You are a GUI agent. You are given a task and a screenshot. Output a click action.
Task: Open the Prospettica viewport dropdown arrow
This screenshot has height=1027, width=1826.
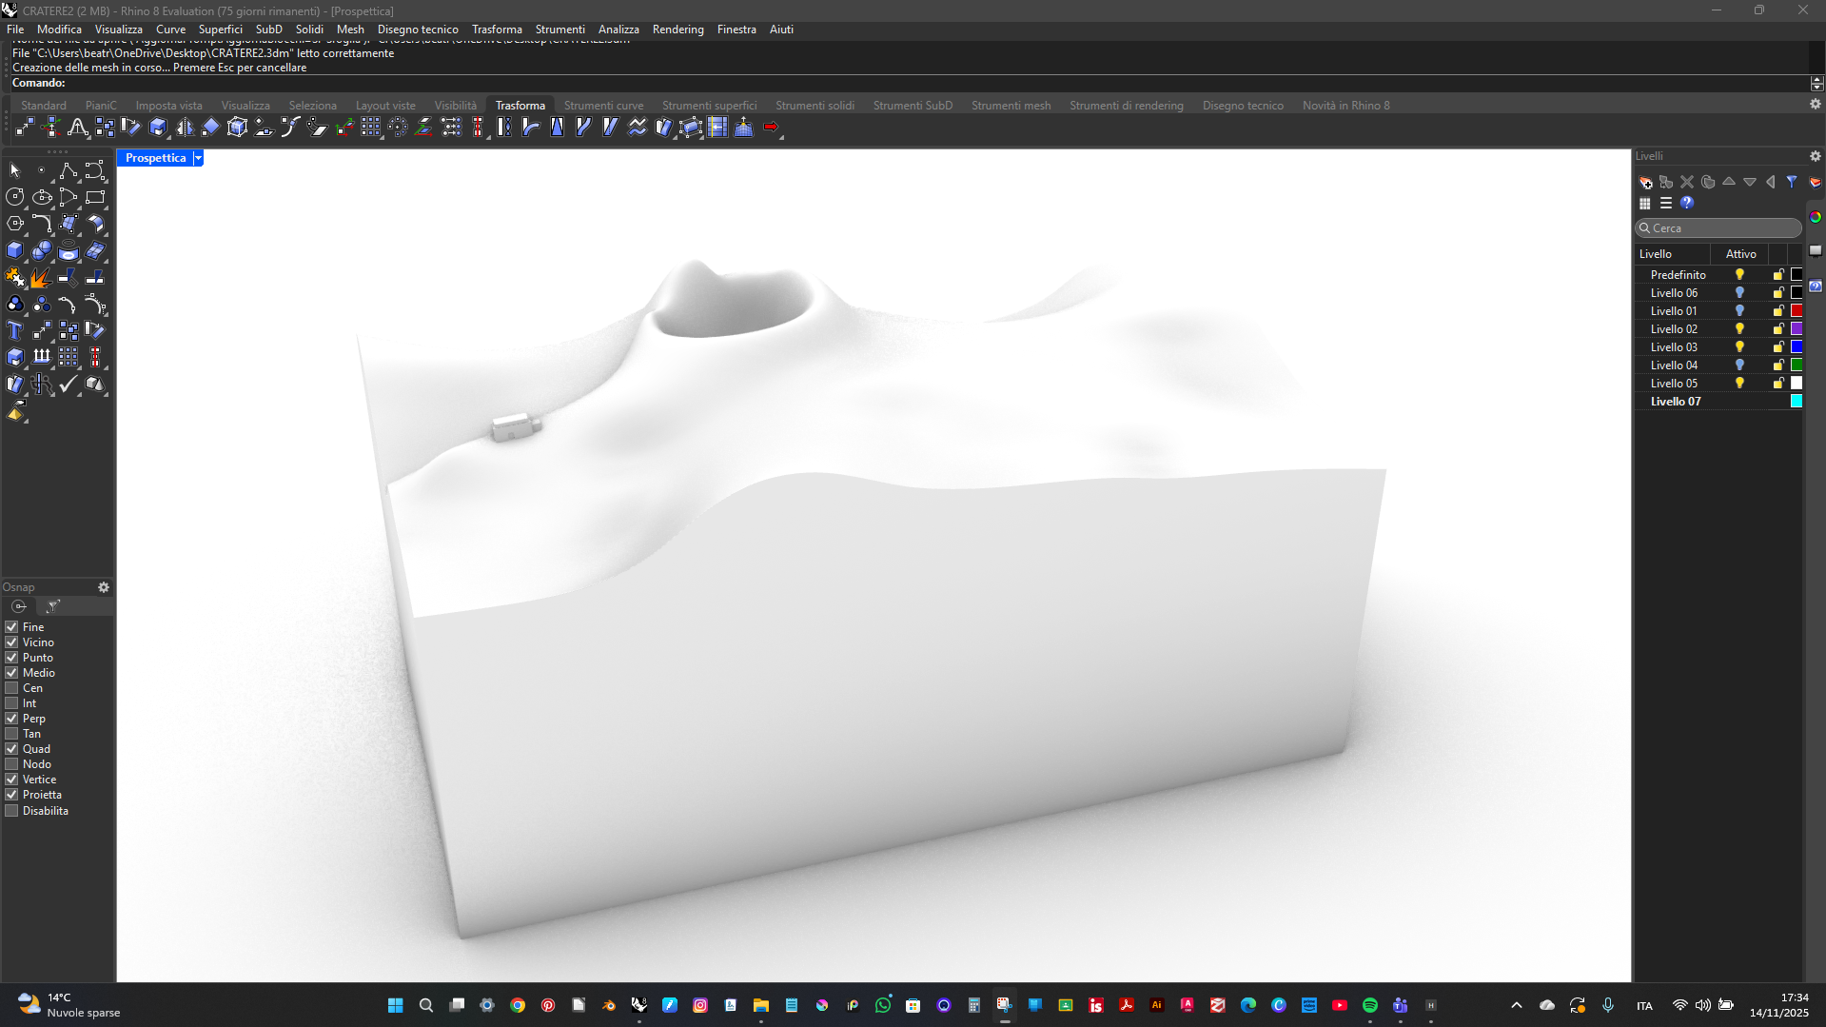(x=198, y=158)
